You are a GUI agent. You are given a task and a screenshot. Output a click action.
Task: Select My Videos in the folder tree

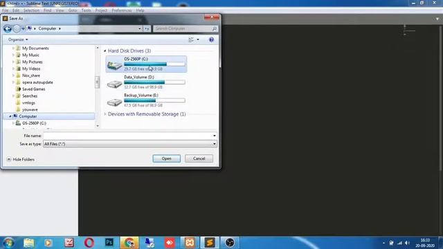(31, 68)
